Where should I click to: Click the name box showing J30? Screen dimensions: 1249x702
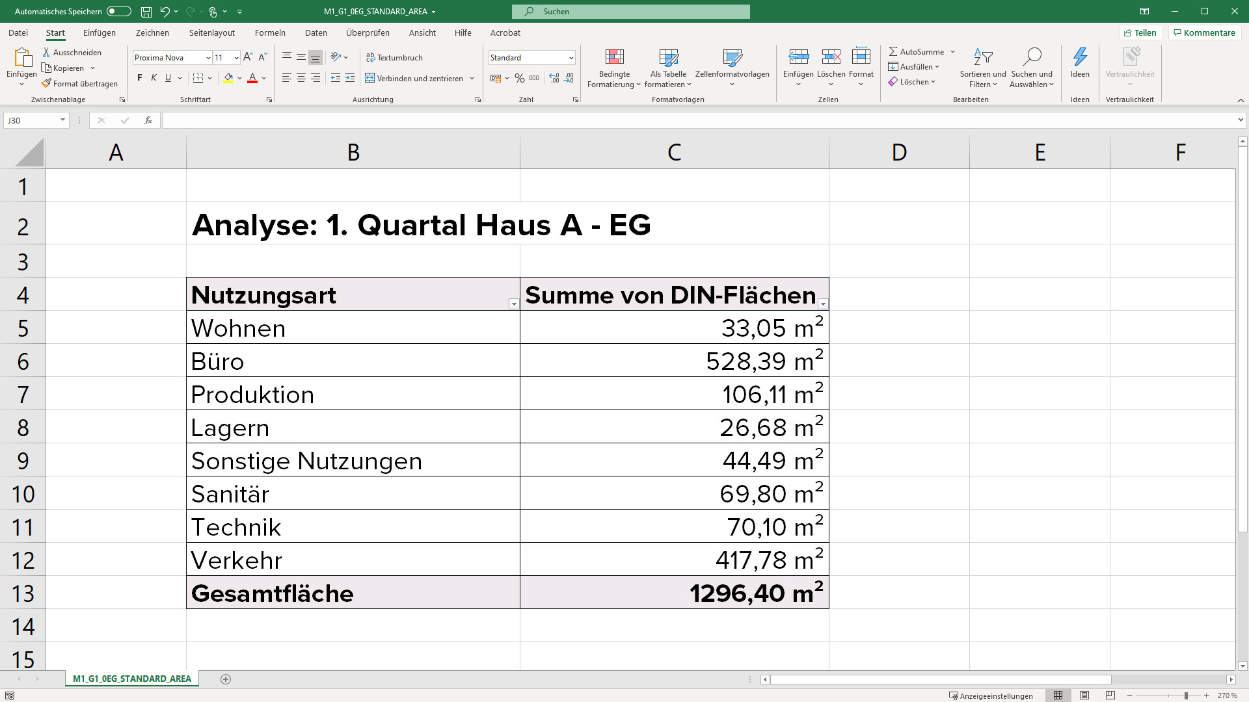[31, 120]
